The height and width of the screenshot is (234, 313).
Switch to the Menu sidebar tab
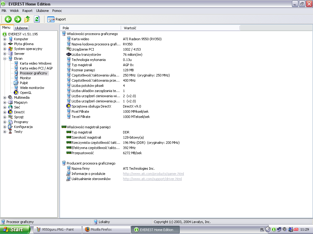(6, 28)
